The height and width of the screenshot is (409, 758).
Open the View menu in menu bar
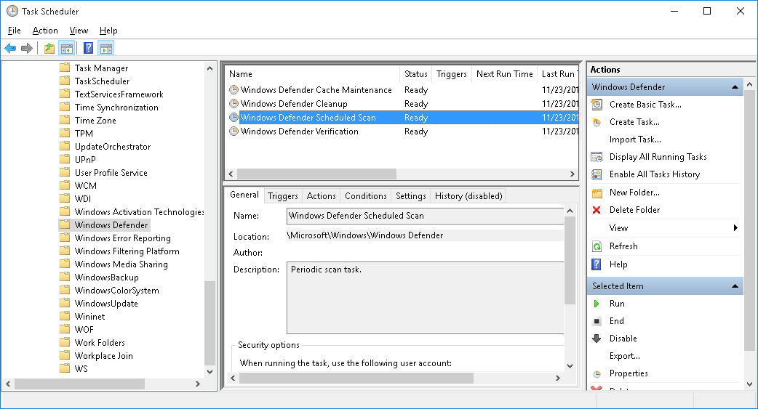(79, 31)
